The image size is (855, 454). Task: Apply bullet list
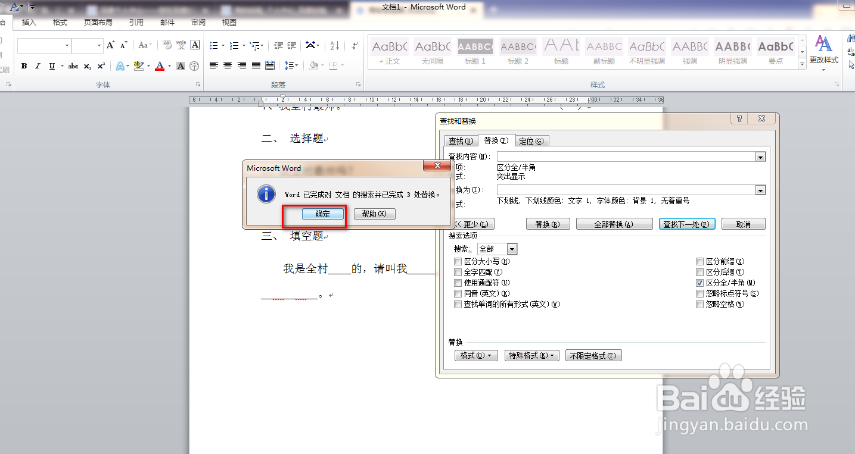[x=214, y=45]
